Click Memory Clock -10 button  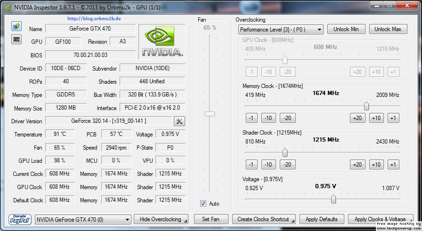(268, 118)
